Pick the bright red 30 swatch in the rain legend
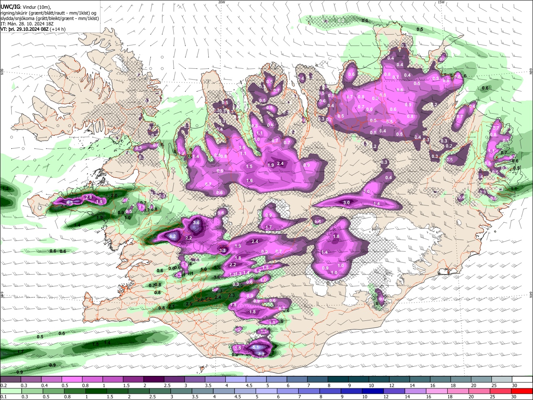Screen dimensions: 533x400 [x=522, y=391]
